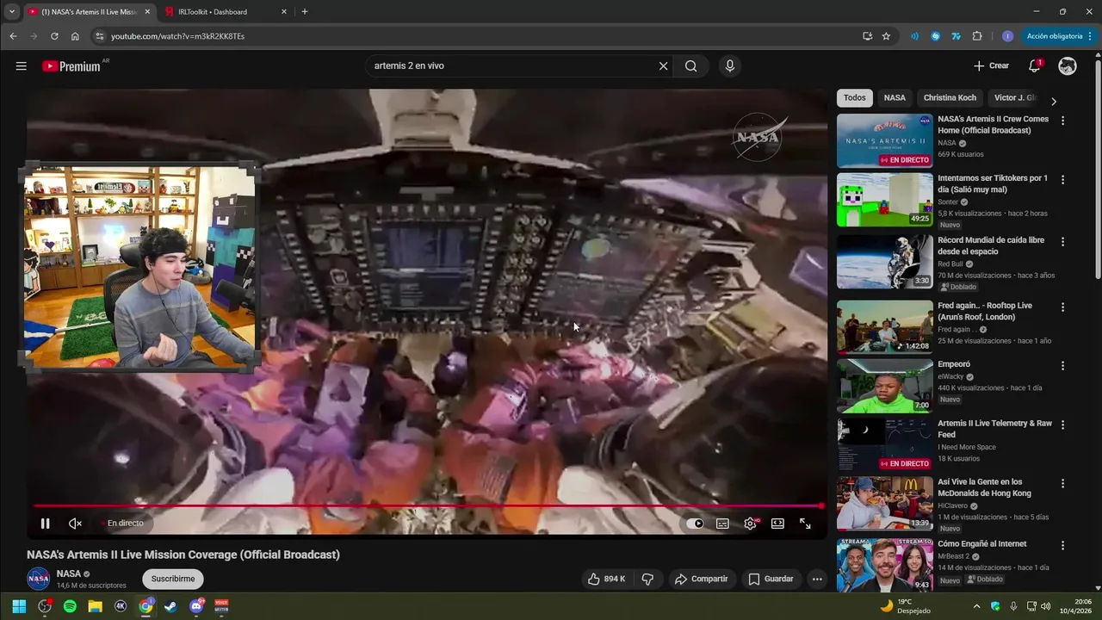Click the red video progress bar

pos(428,506)
